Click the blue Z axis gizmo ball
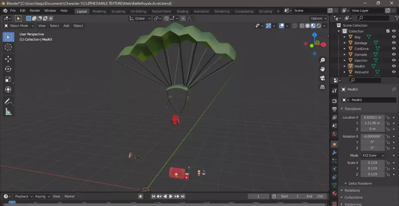Screen dimensions: 399x206 pyautogui.click(x=315, y=35)
